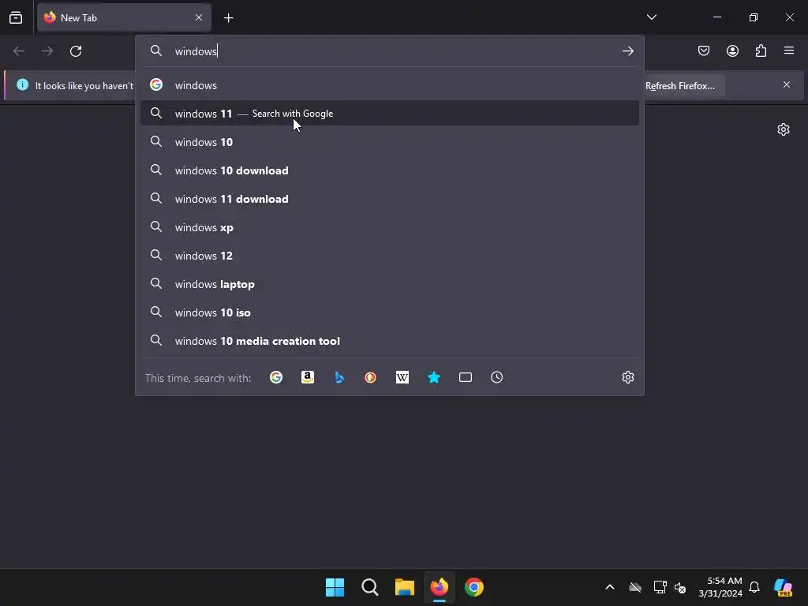The image size is (808, 606).
Task: Search this time with Bing
Action: [x=339, y=377]
